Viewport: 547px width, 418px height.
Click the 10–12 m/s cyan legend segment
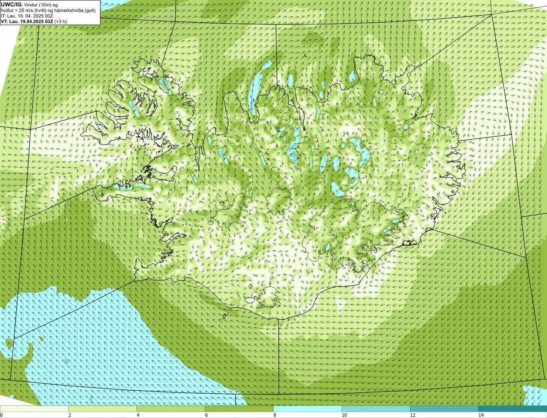click(x=376, y=409)
